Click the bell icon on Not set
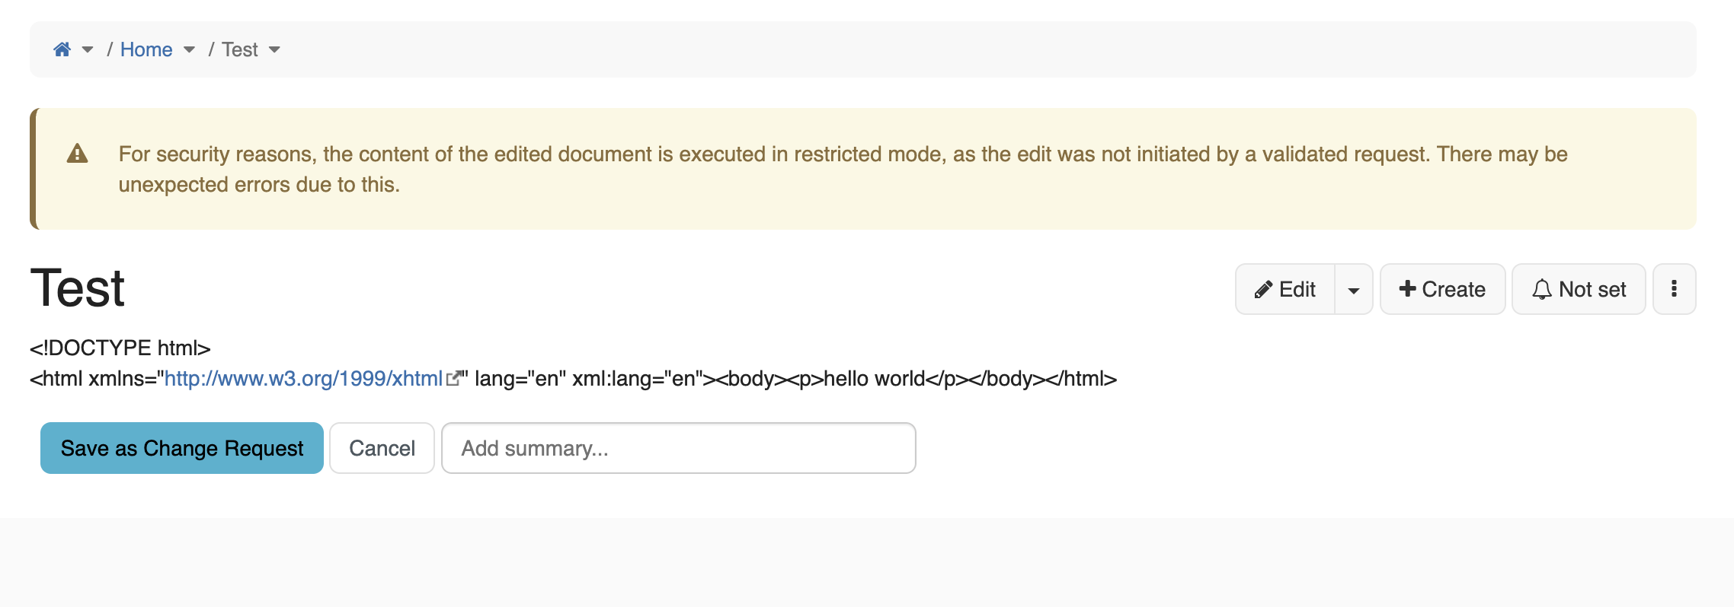 coord(1542,290)
